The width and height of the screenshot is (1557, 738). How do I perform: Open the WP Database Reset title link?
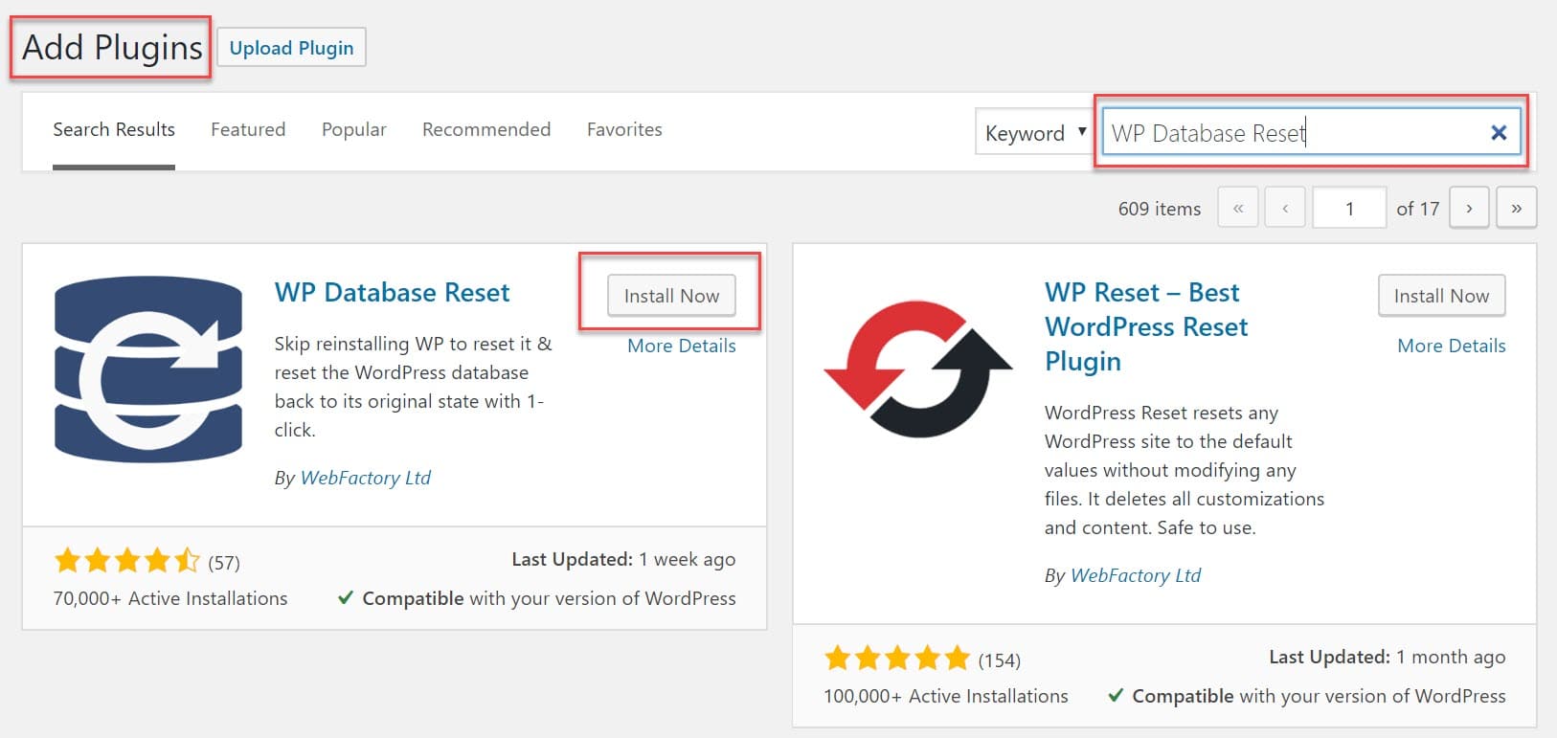coord(393,292)
